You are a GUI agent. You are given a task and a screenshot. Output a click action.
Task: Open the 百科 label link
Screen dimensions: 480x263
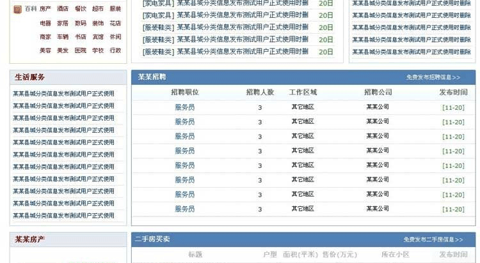(31, 9)
